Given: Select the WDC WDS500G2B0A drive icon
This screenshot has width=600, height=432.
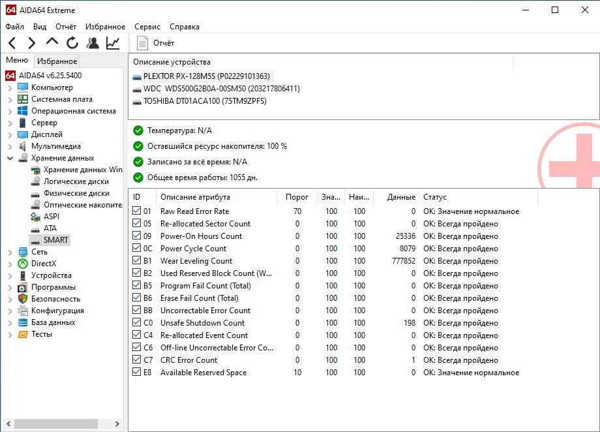Looking at the screenshot, I should click(137, 89).
